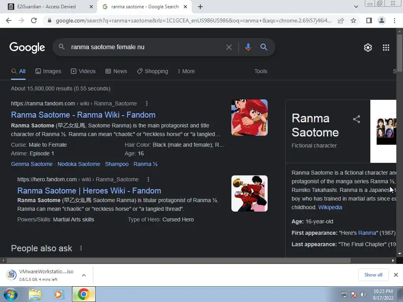Open the Wikipedia link in knowledge panel
This screenshot has width=403, height=302.
[x=330, y=207]
